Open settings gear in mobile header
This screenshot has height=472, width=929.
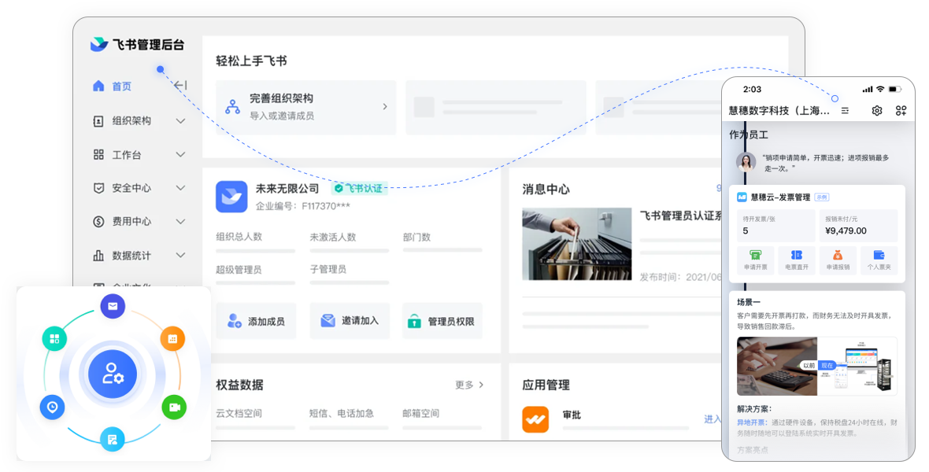pyautogui.click(x=876, y=111)
